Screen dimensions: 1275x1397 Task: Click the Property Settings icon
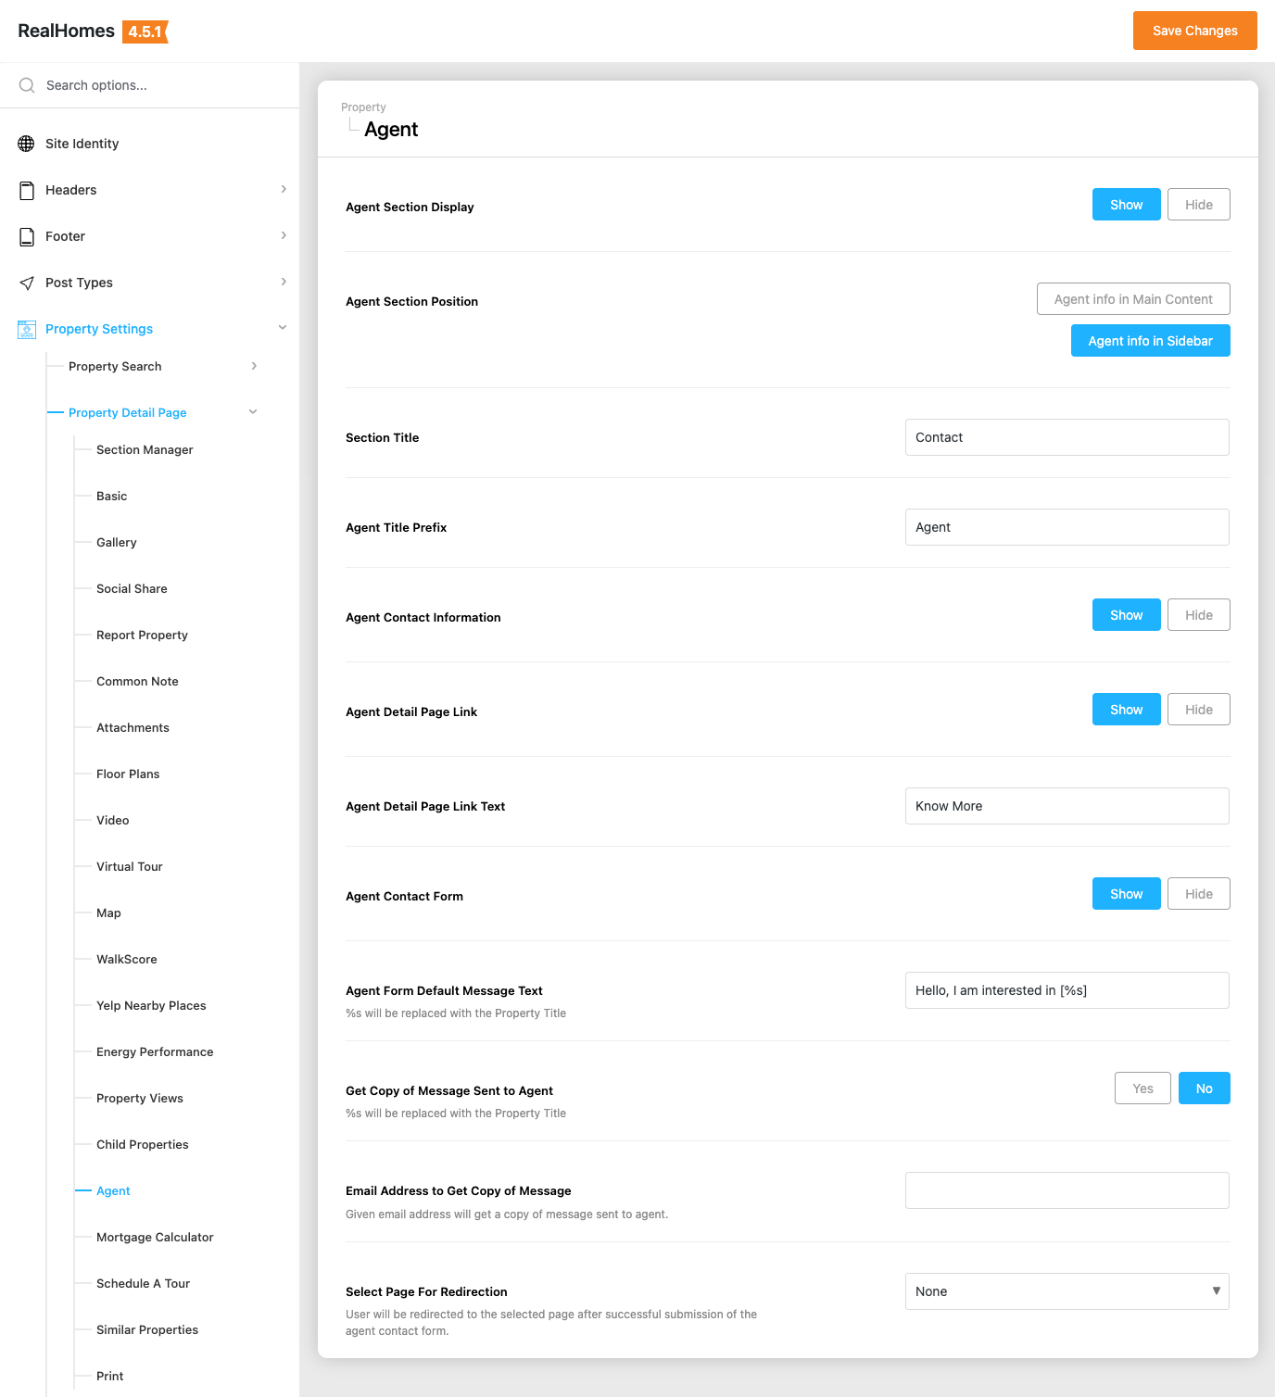pos(27,329)
